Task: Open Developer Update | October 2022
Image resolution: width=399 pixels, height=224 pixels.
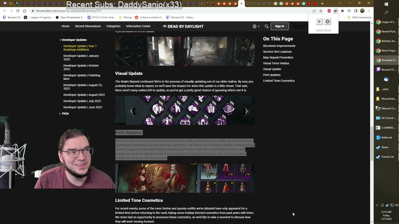Action: [81, 67]
